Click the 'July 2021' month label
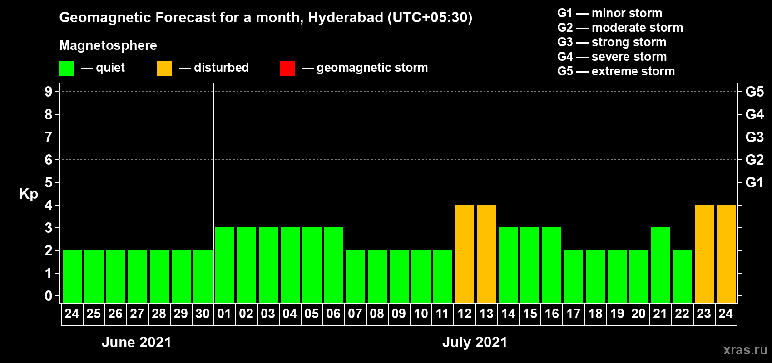The height and width of the screenshot is (363, 772). point(475,342)
